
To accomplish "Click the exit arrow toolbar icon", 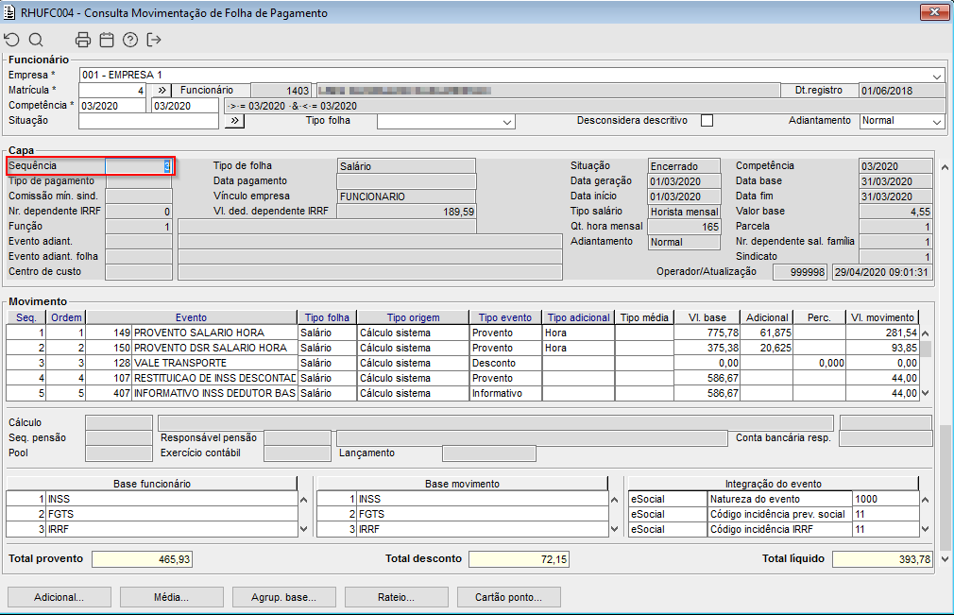I will [x=155, y=40].
